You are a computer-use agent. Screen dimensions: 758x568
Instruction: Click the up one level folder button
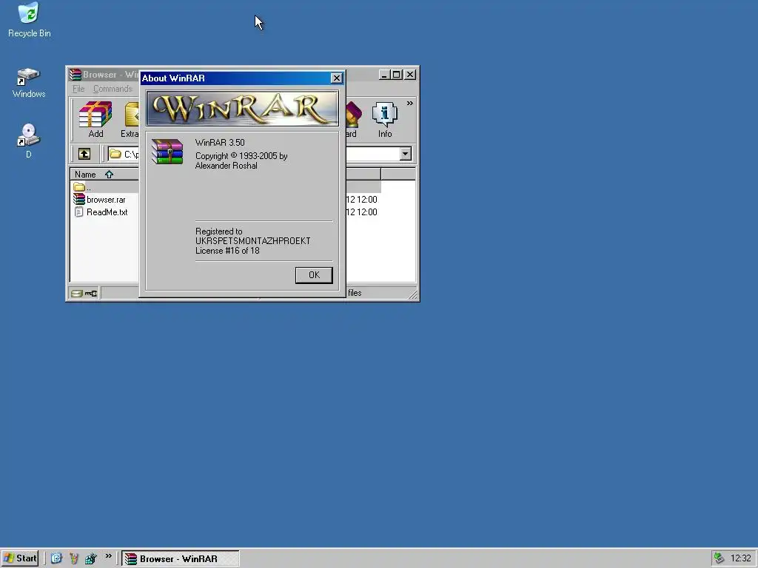84,154
